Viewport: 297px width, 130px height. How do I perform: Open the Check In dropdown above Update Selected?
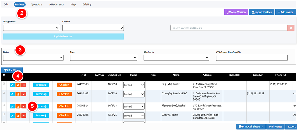[93, 28]
